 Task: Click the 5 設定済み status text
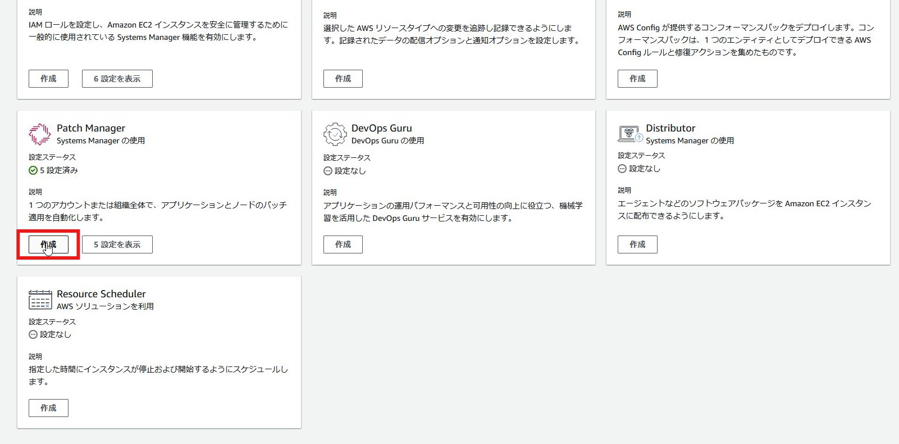coord(59,170)
